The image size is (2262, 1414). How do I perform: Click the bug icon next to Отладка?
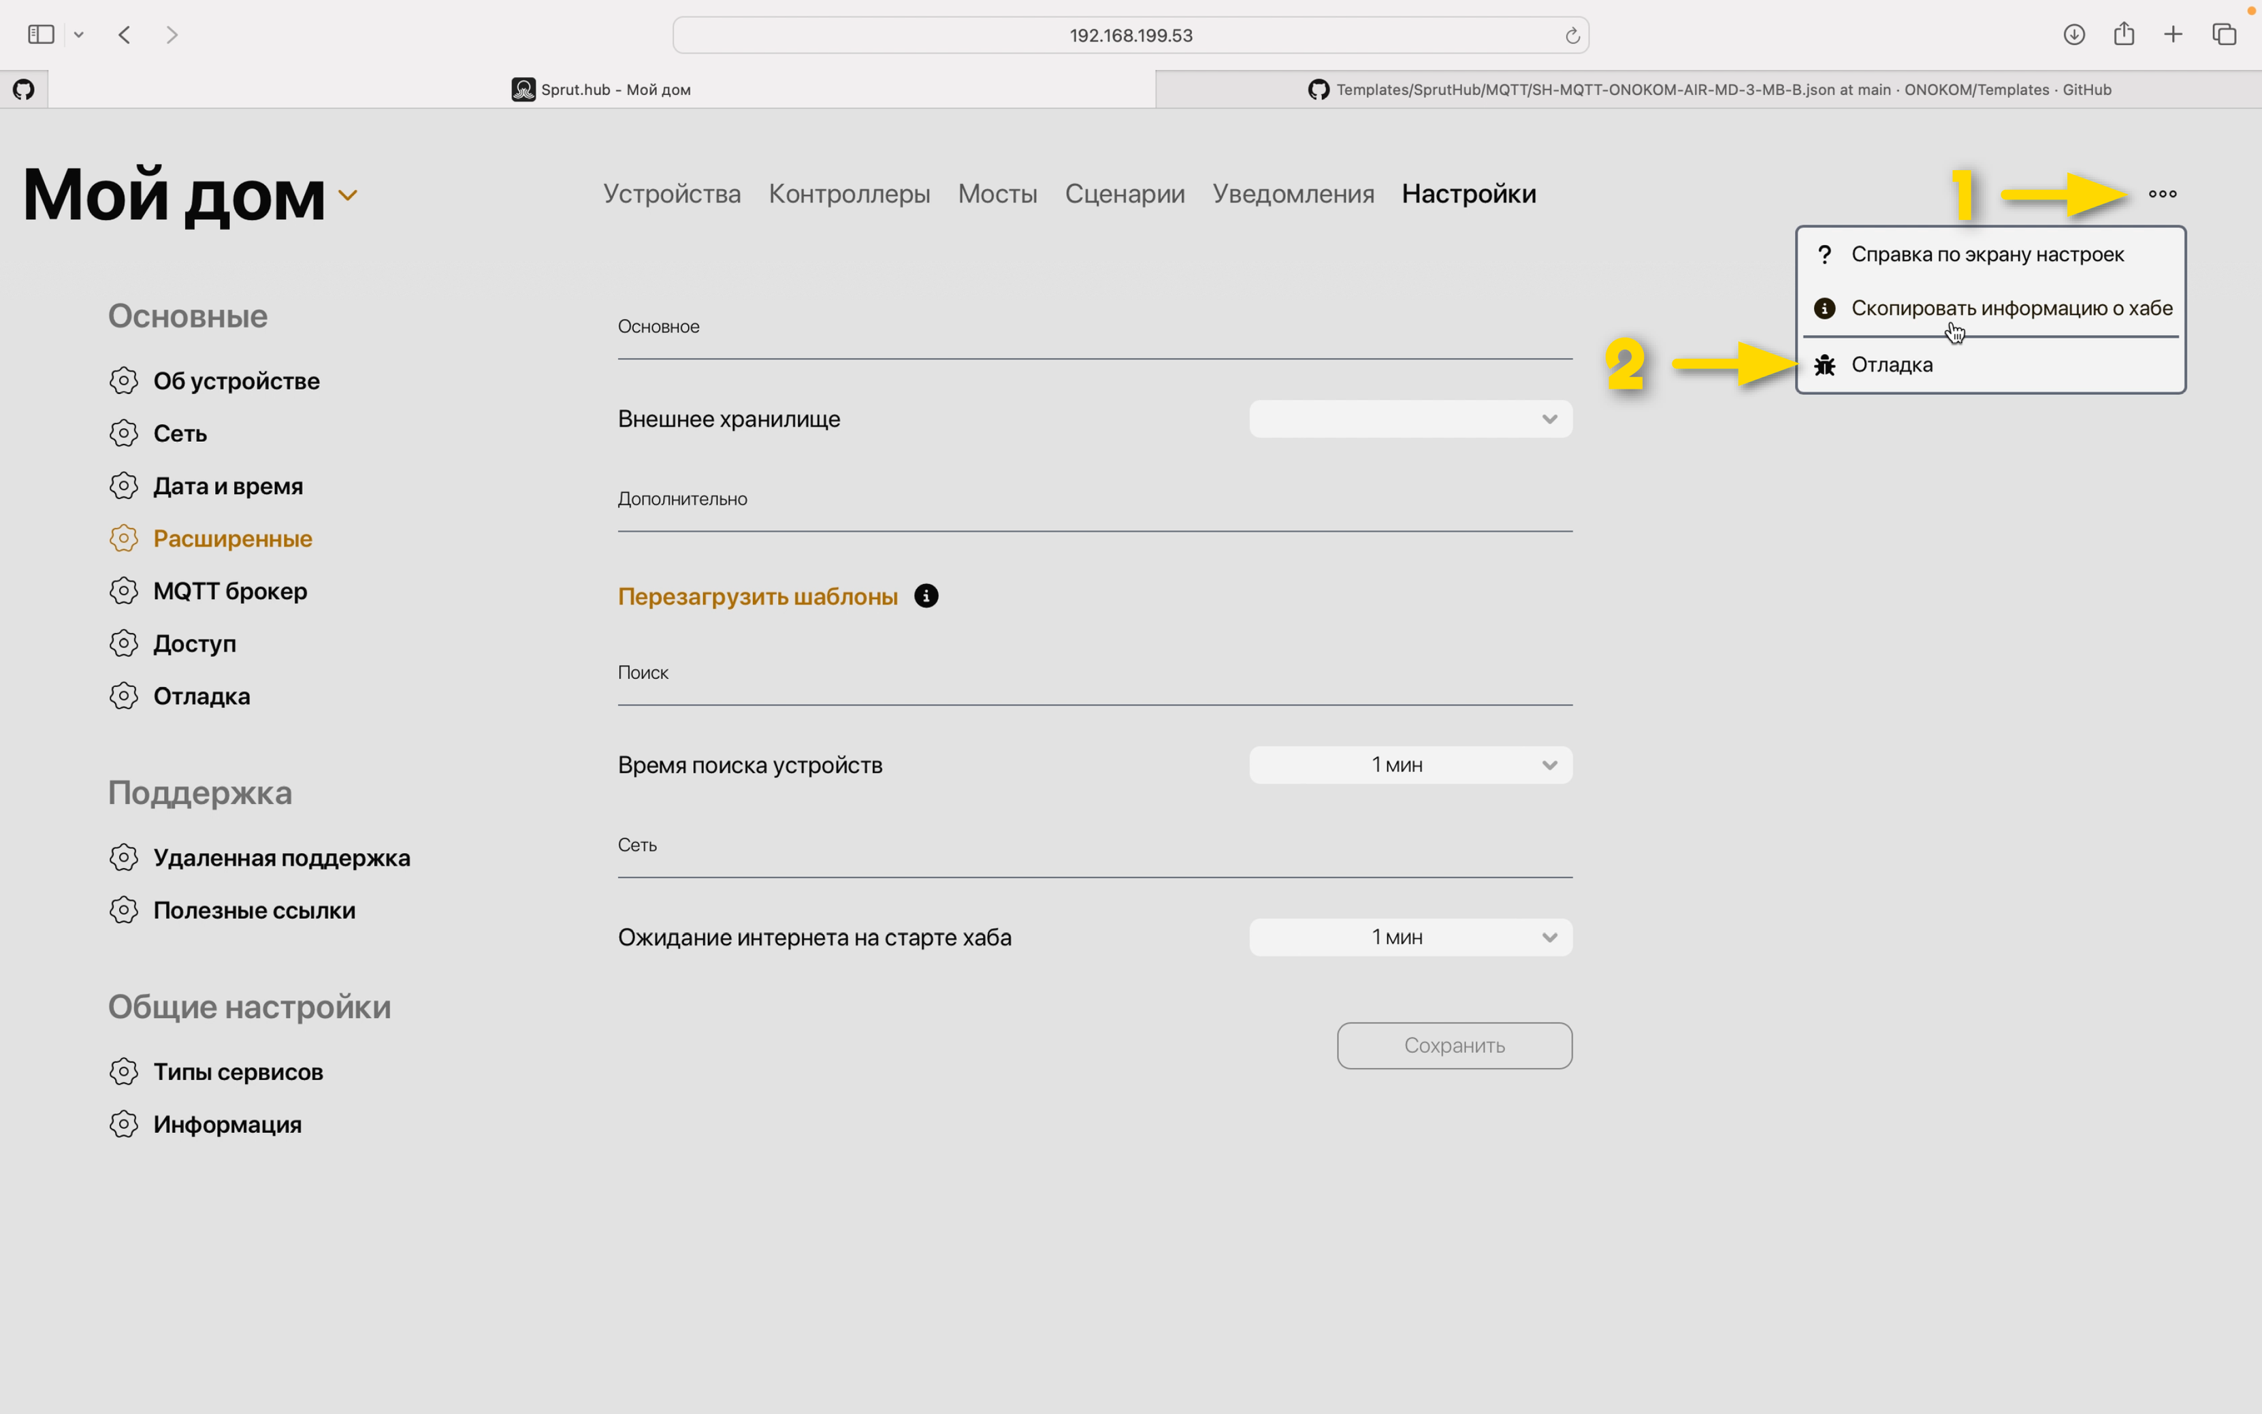[x=1824, y=365]
